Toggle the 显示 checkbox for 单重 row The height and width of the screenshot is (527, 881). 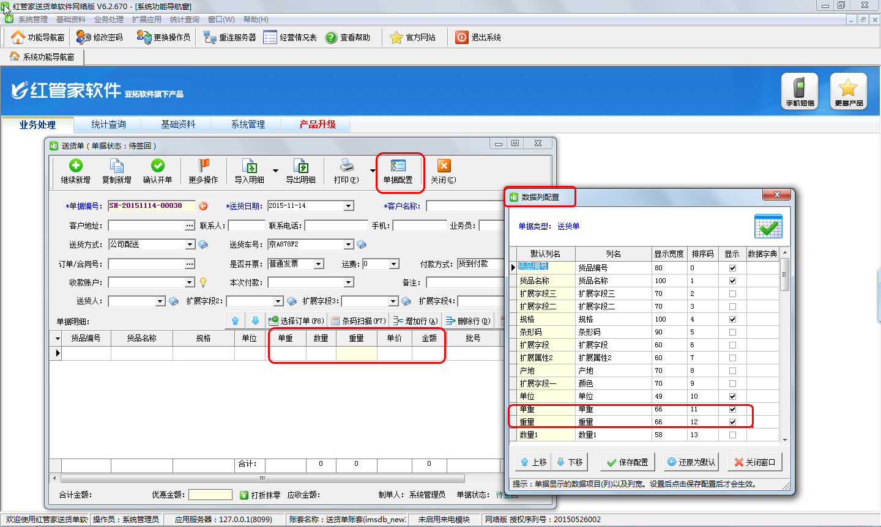point(732,409)
